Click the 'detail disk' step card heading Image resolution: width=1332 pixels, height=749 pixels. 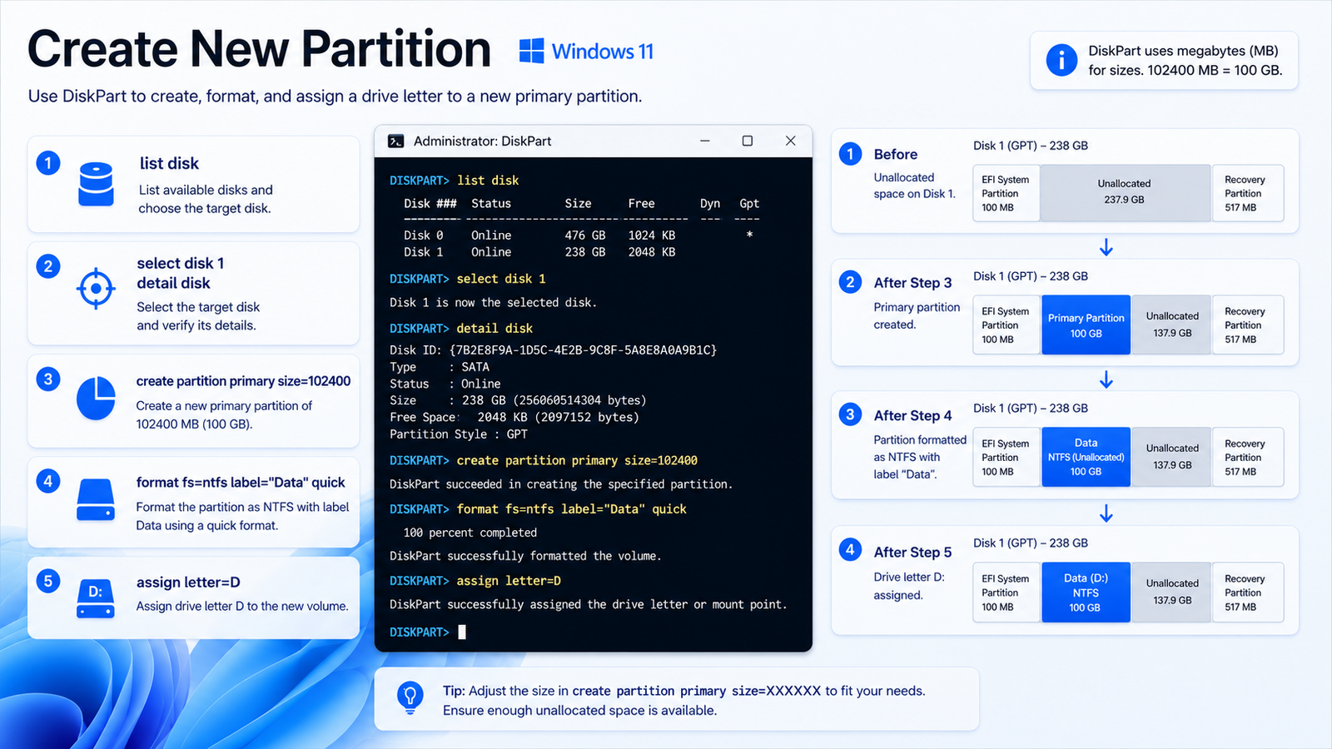click(173, 283)
